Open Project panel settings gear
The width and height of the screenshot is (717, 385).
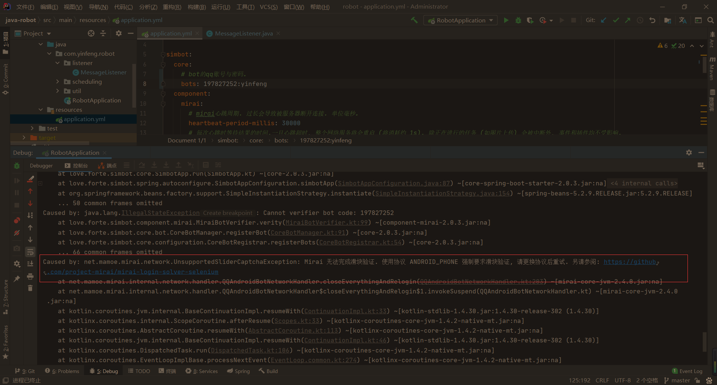(119, 33)
